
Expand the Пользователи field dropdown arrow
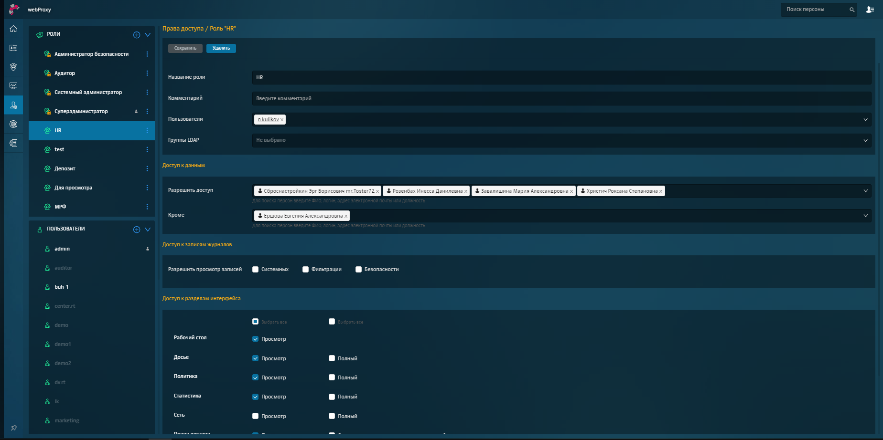(x=865, y=120)
